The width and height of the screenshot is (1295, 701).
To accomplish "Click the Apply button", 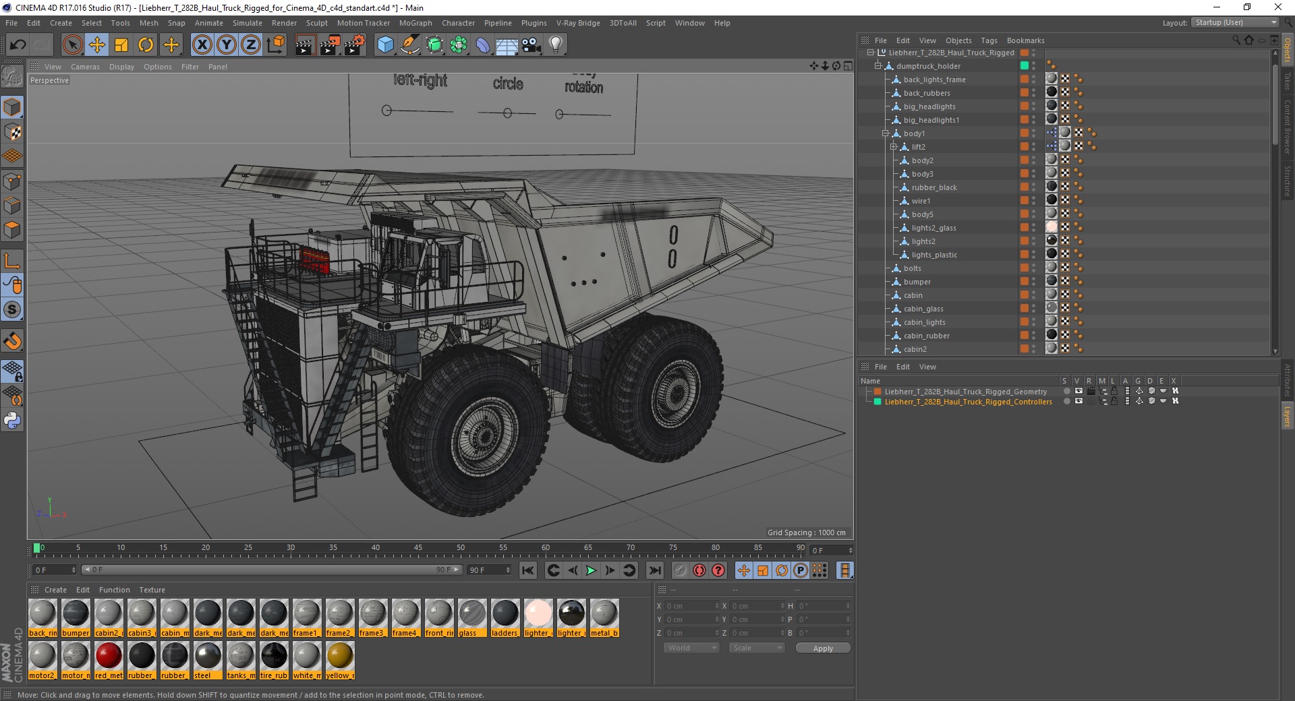I will click(823, 648).
